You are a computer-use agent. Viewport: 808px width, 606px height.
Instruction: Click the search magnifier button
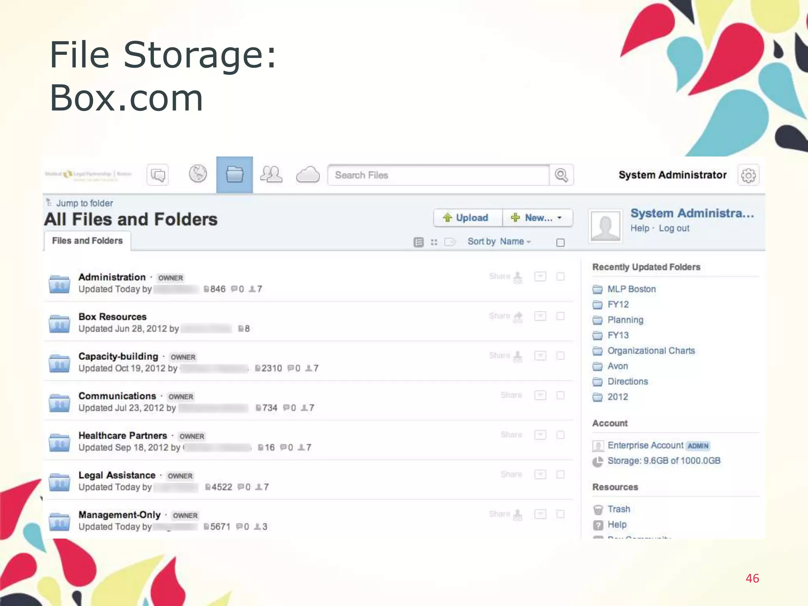(x=561, y=175)
